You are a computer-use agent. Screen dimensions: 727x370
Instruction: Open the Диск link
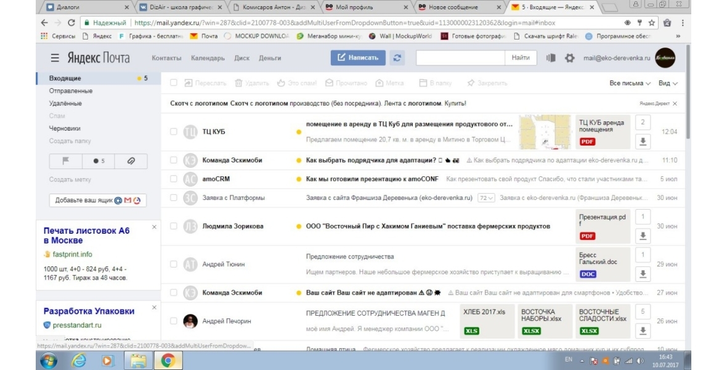coord(242,58)
